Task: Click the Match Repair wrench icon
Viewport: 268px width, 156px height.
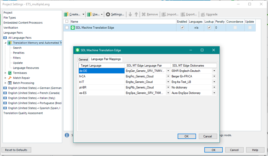Action: 10,78
